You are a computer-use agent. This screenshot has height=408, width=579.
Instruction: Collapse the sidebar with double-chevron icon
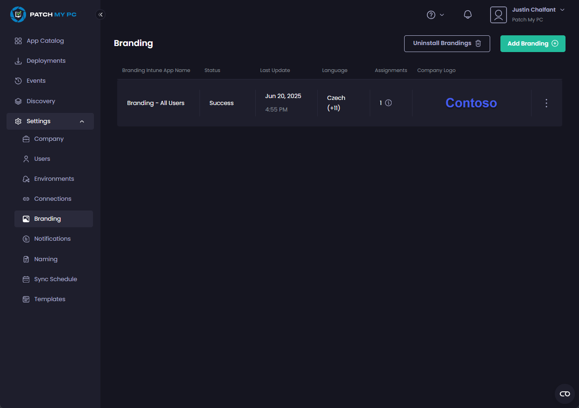coord(100,14)
